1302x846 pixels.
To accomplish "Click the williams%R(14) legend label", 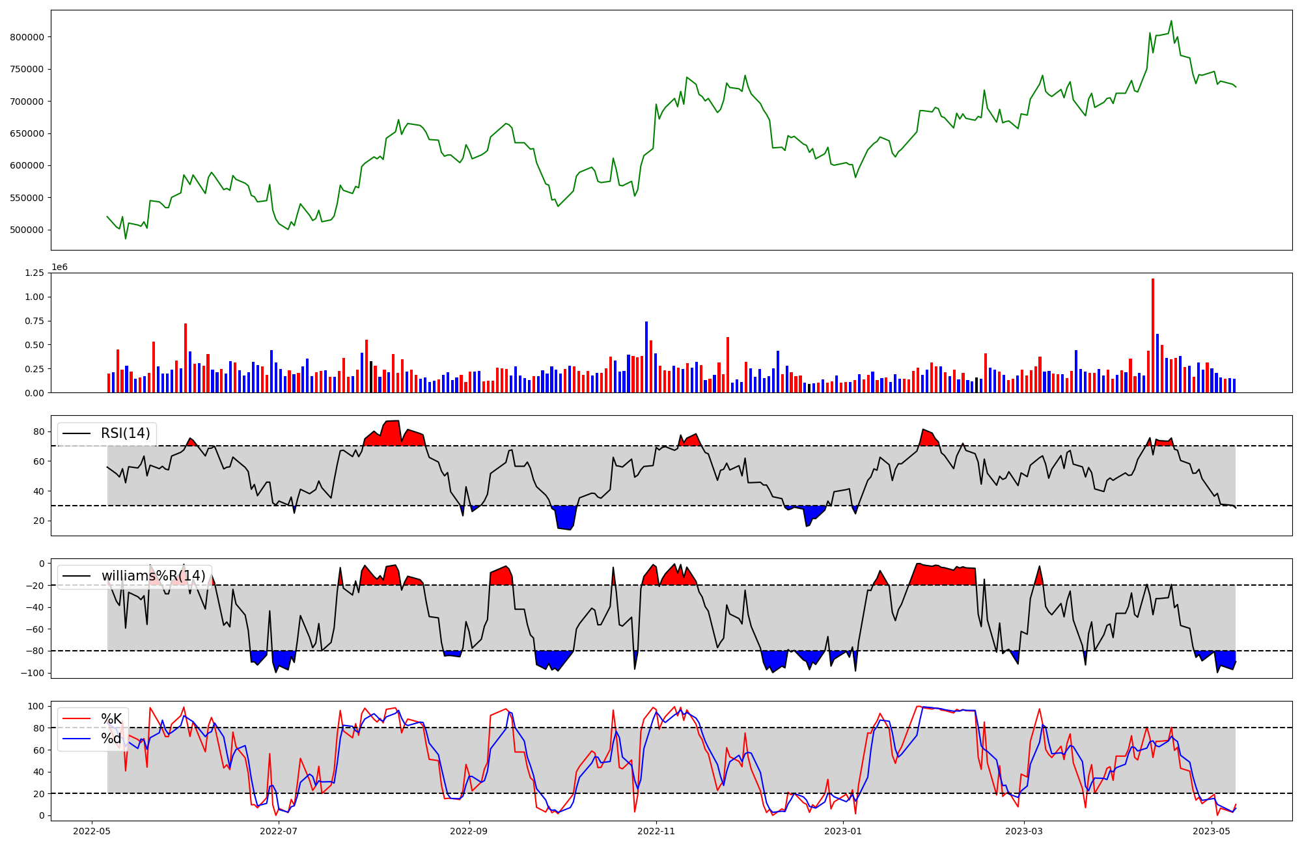I will pyautogui.click(x=153, y=576).
